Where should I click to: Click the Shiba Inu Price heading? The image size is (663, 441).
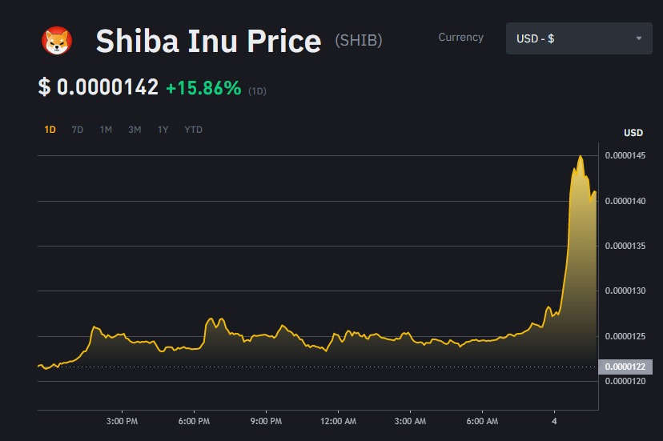[x=208, y=41]
